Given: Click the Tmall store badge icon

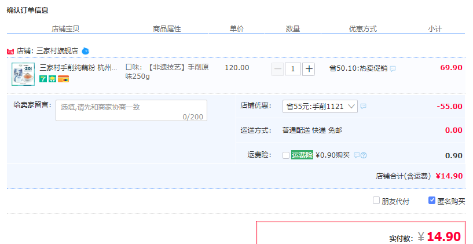Looking at the screenshot, I should [x=10, y=52].
